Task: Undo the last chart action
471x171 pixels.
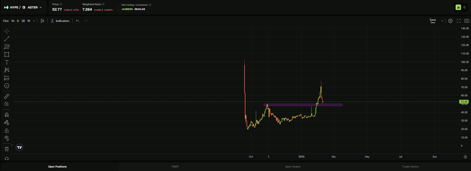Action: 77,21
